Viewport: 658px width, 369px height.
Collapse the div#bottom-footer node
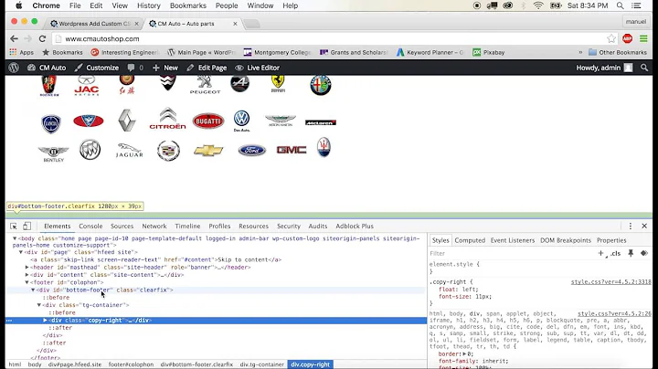pyautogui.click(x=33, y=290)
